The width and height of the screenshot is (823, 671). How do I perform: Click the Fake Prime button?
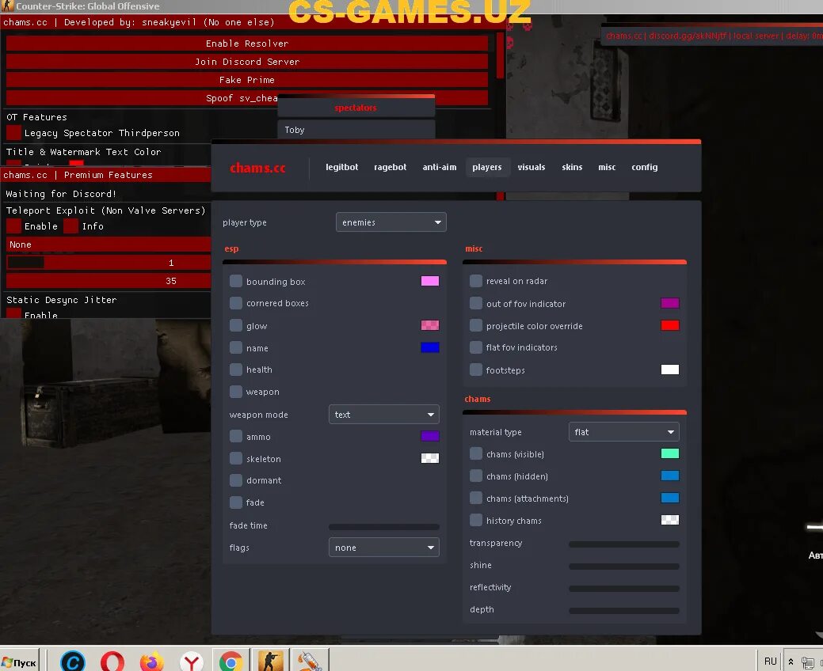point(246,80)
